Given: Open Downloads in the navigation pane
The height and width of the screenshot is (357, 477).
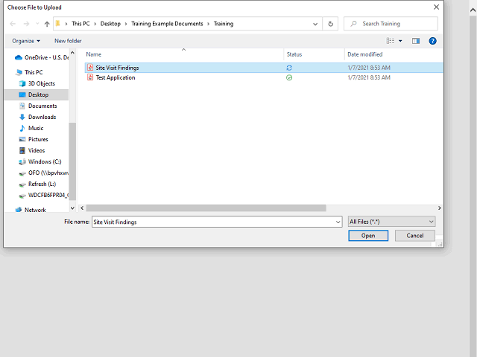Looking at the screenshot, I should pos(37,117).
